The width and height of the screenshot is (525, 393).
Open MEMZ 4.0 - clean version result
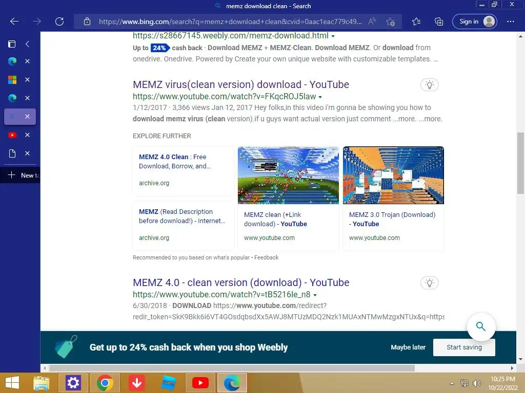[241, 282]
